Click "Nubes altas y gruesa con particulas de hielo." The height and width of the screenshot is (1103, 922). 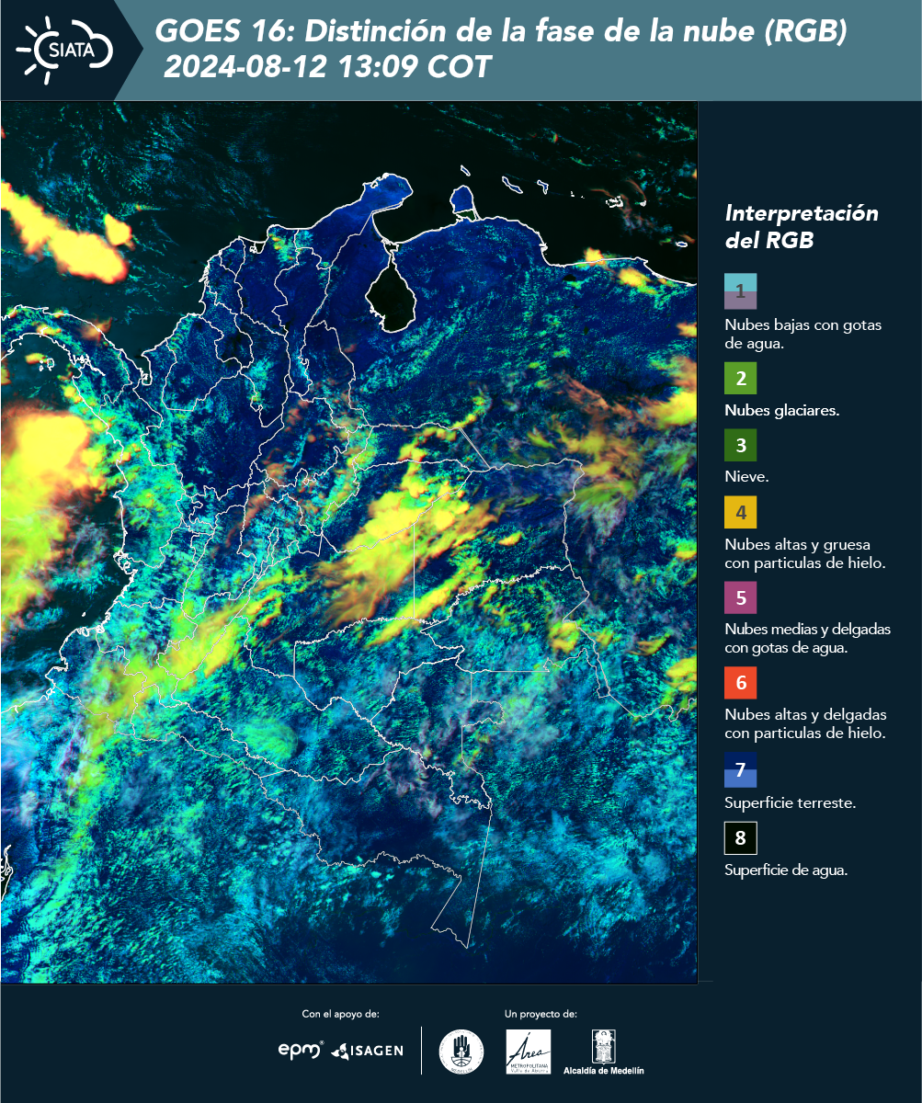[x=805, y=553]
